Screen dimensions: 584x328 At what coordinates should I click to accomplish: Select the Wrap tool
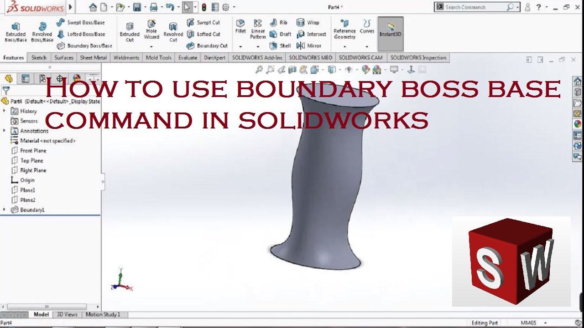[308, 22]
